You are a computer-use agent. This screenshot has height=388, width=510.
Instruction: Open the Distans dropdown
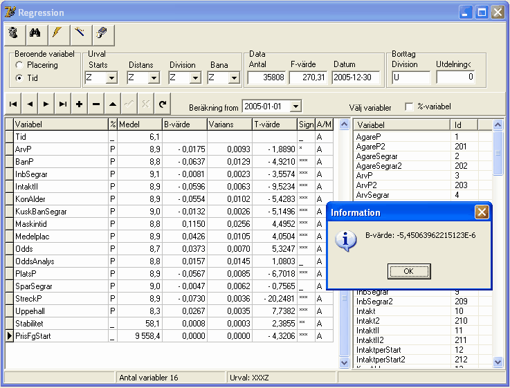click(x=154, y=77)
